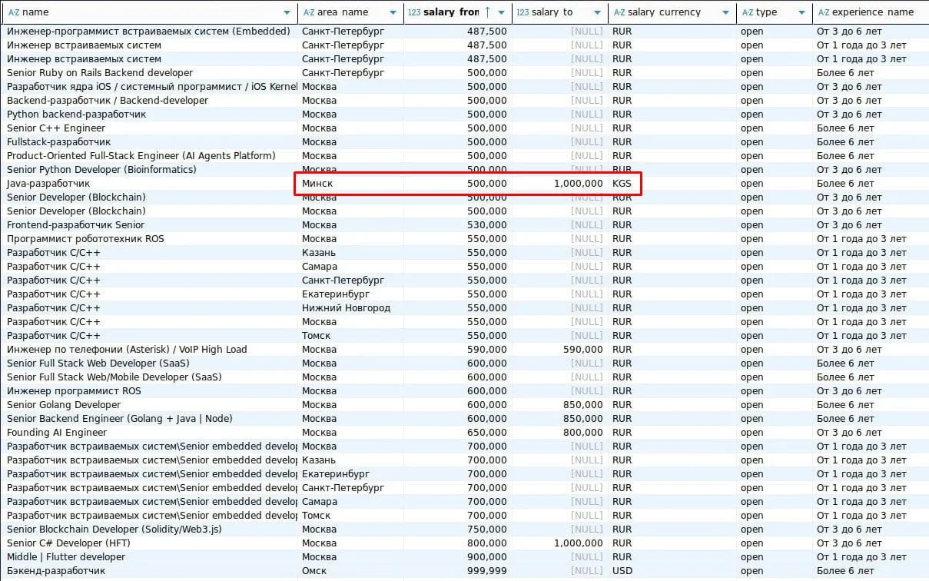
Task: Click the text type icon of name column
Action: (x=13, y=12)
